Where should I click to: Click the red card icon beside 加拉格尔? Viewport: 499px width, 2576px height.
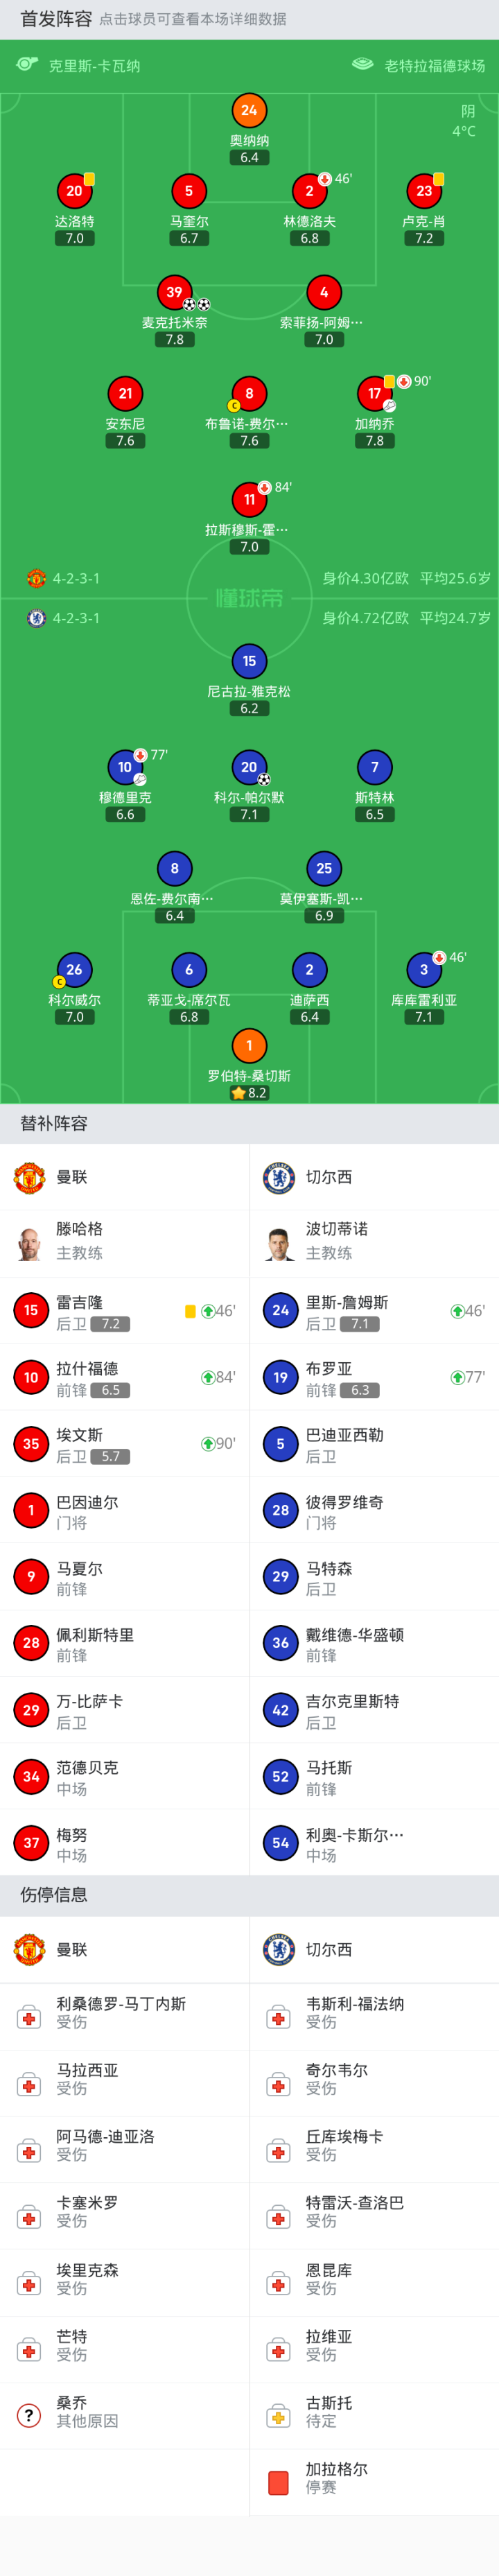pos(278,2482)
